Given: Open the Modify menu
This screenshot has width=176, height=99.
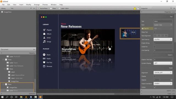Looking at the screenshot, I should [29, 5].
